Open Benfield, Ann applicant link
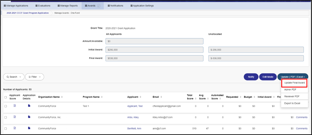 click(x=134, y=128)
